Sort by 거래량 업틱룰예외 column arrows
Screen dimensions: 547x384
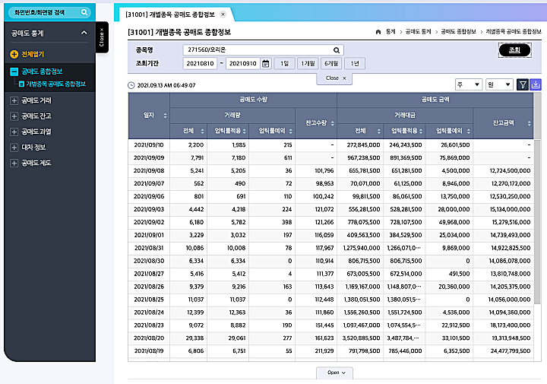point(290,132)
